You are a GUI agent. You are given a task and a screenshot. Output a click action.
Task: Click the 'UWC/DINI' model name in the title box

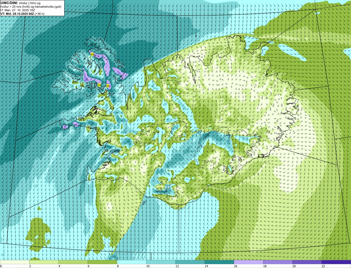point(9,3)
